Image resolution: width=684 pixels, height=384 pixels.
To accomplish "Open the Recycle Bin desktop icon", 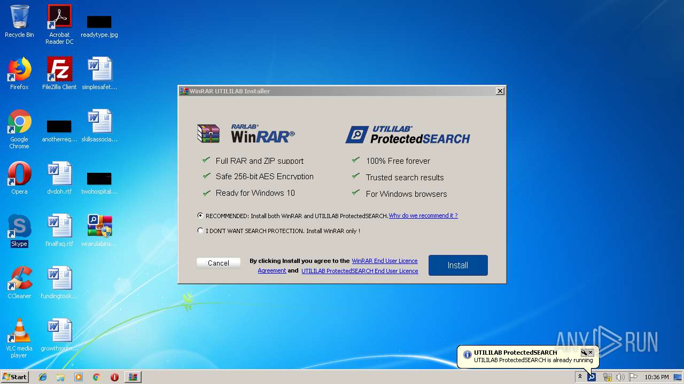I will [19, 21].
